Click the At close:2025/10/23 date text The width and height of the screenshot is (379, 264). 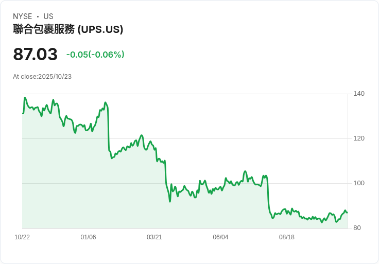pyautogui.click(x=42, y=77)
